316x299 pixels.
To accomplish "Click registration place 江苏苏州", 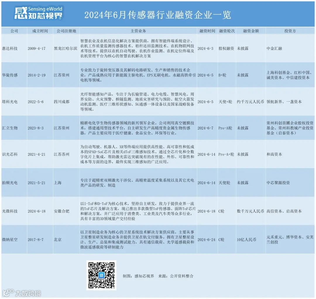I will pyautogui.click(x=62, y=154).
